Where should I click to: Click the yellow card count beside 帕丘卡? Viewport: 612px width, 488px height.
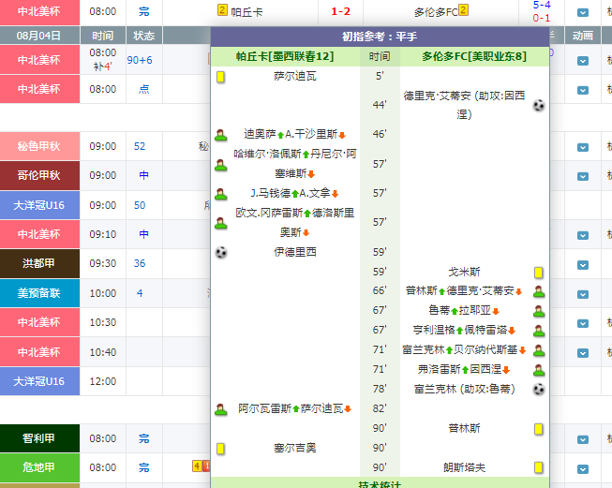[x=222, y=11]
